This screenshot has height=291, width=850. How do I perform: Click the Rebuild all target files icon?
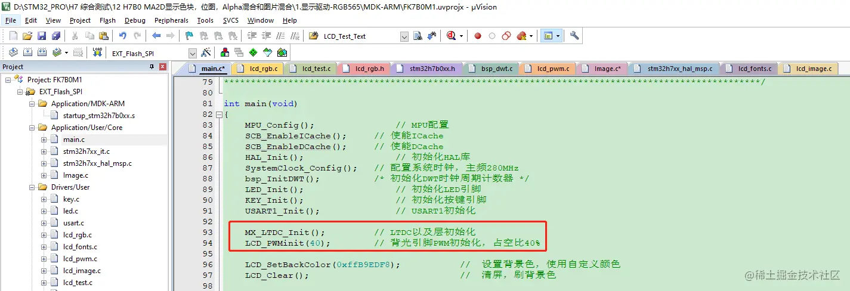tap(42, 53)
